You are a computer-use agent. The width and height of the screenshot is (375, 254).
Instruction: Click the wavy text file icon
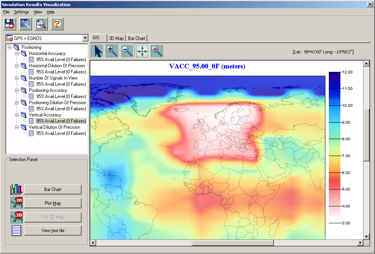point(17,231)
